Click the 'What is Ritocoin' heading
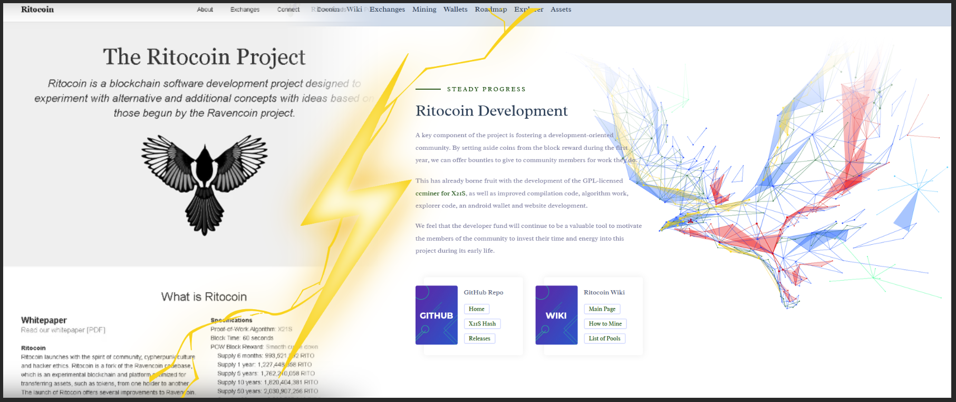Screen dimensions: 956x402 click(204, 297)
